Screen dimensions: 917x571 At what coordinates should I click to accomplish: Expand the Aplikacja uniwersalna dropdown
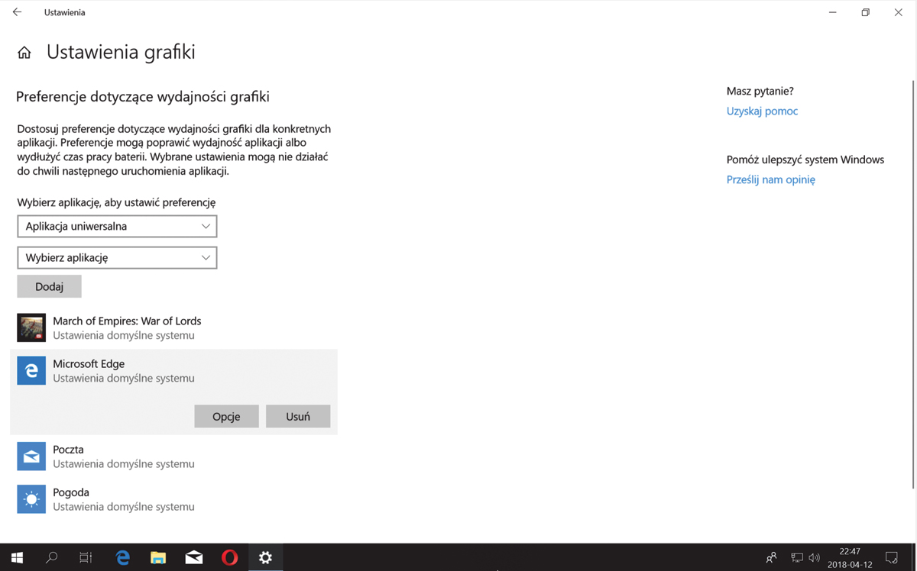(117, 226)
